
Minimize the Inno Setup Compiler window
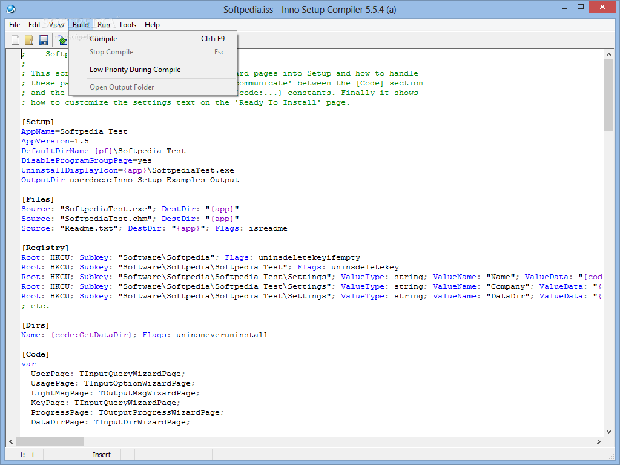point(564,7)
